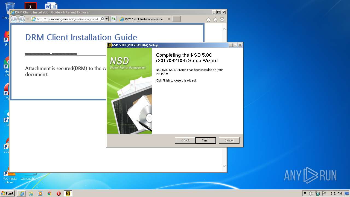The height and width of the screenshot is (197, 350).
Task: Expand the address bar dropdown arrow
Action: click(107, 19)
